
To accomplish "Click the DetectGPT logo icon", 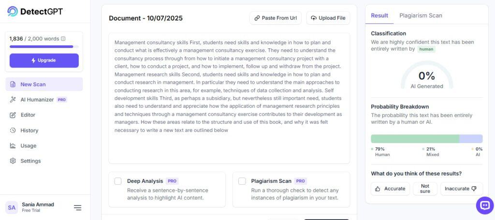I will click(x=13, y=11).
